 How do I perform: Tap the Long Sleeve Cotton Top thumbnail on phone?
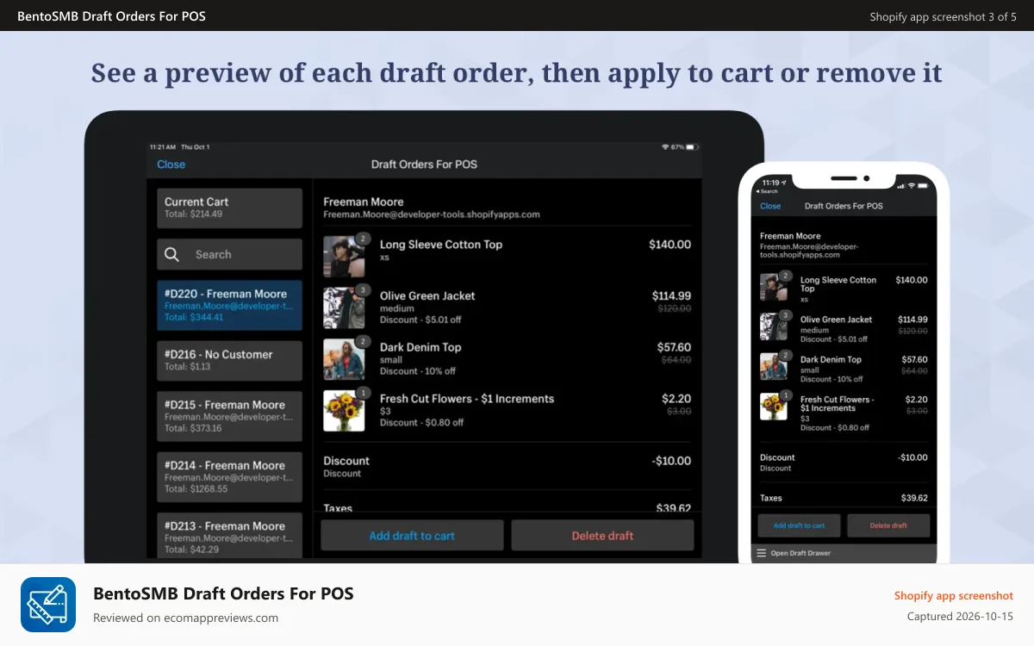tap(774, 287)
